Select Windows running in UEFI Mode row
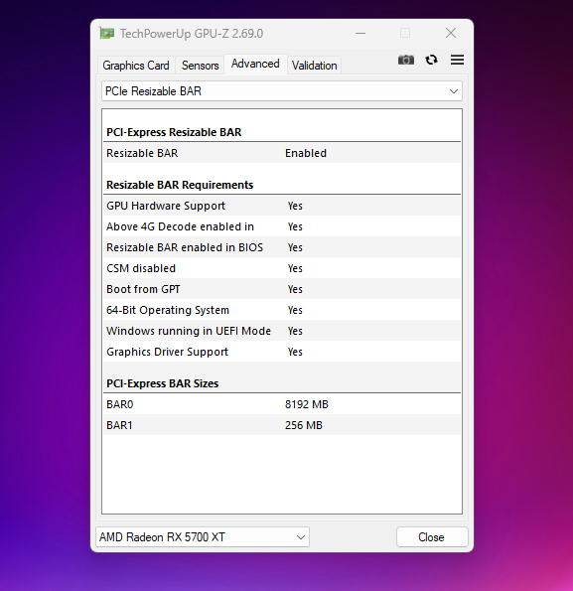Image resolution: width=573 pixels, height=591 pixels. click(x=282, y=331)
